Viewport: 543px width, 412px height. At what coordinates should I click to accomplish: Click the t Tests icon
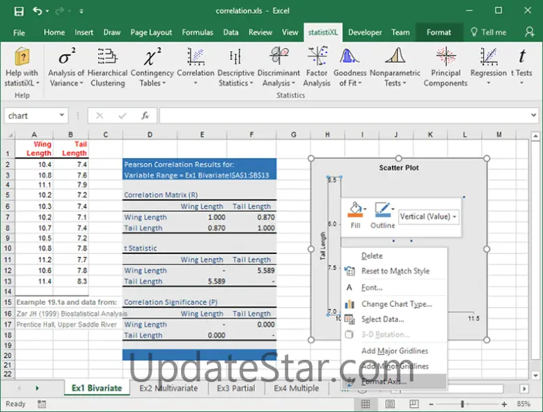tap(522, 56)
